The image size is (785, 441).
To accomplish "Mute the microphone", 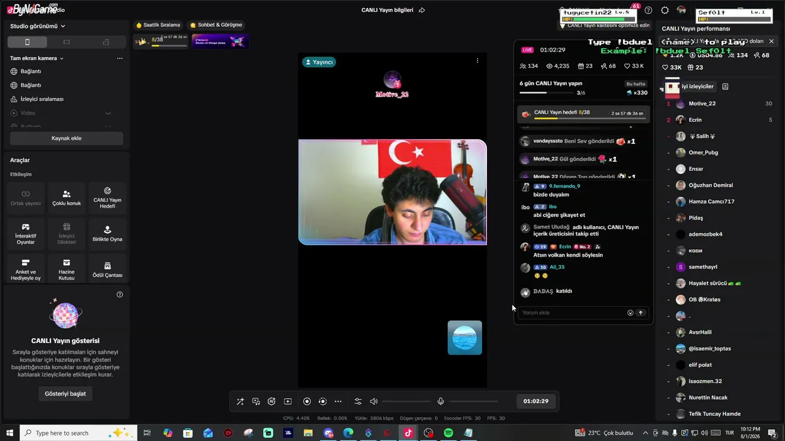I will coord(440,401).
